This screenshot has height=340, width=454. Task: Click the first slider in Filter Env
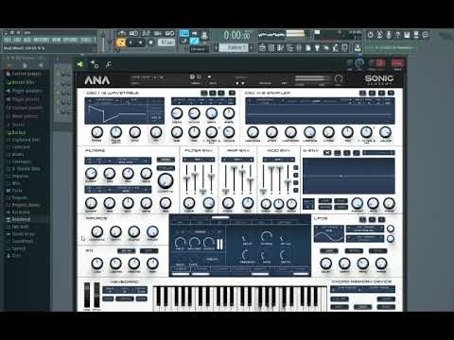pos(187,178)
